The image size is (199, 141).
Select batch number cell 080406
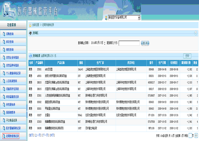(x=151, y=69)
